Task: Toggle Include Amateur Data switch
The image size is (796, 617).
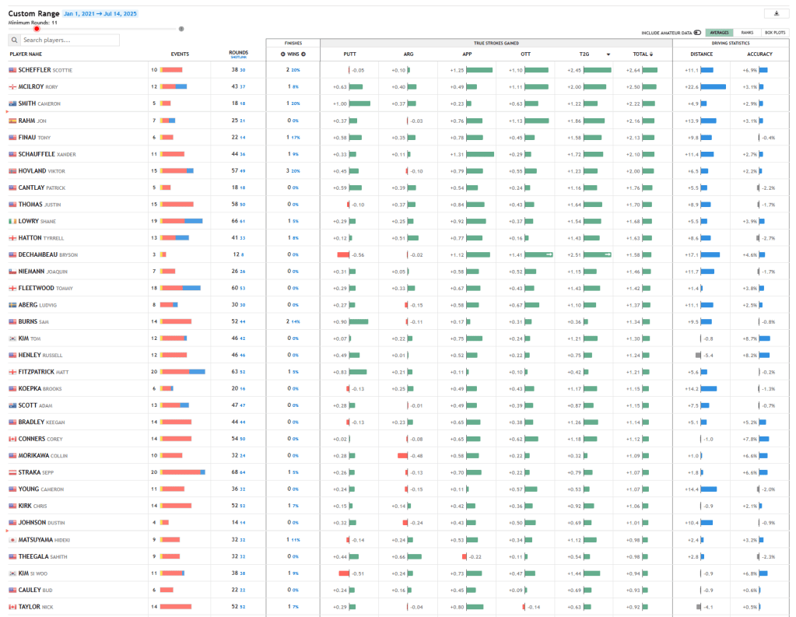Action: tap(697, 33)
